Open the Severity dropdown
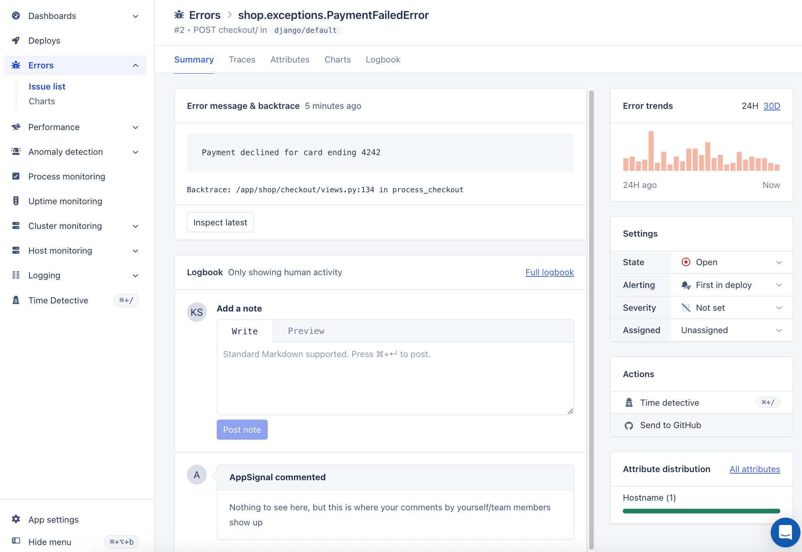The width and height of the screenshot is (802, 552). pos(732,308)
